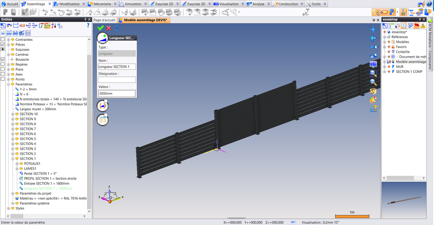Toggle the Esquisses visibility checkbox
434x225 pixels.
tap(3, 50)
